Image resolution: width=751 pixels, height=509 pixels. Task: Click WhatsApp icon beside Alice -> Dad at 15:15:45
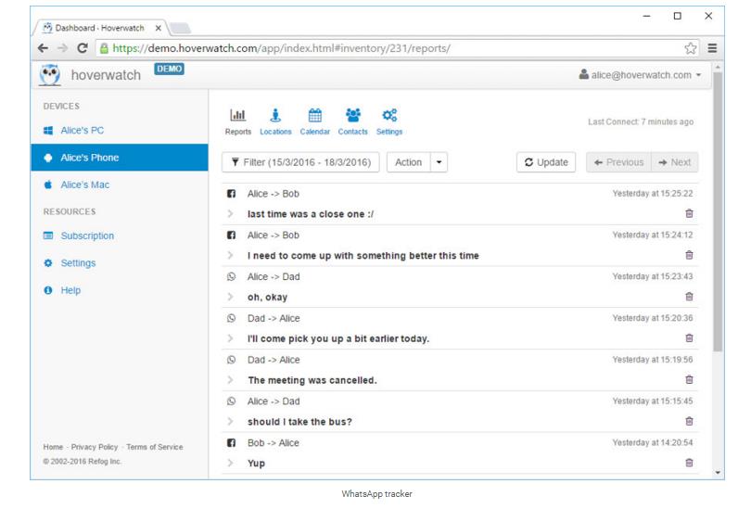(x=232, y=401)
